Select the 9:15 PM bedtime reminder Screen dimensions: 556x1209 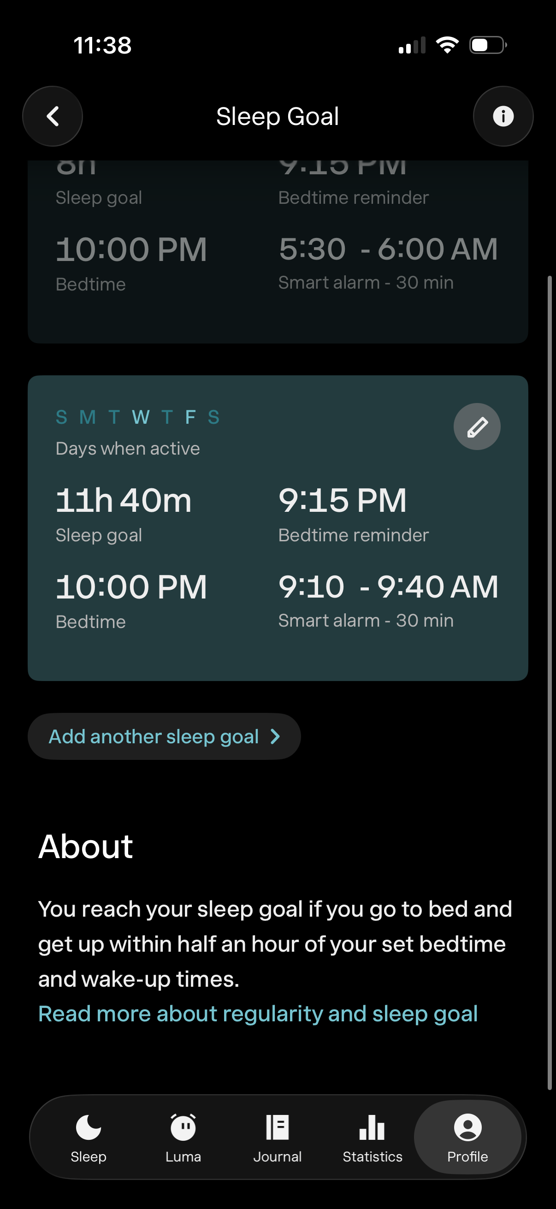(342, 500)
